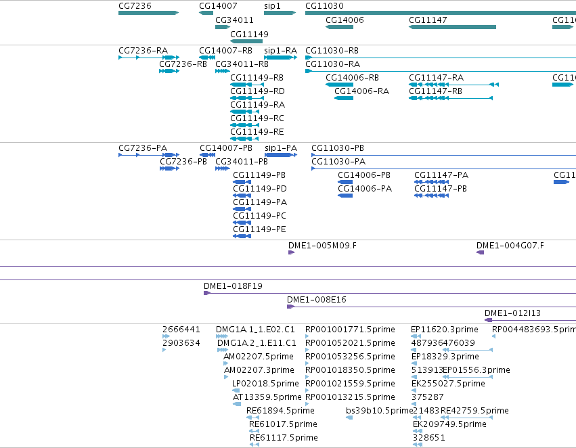Select the CG11149-PE protein label
This screenshot has width=576, height=448.
tap(259, 229)
